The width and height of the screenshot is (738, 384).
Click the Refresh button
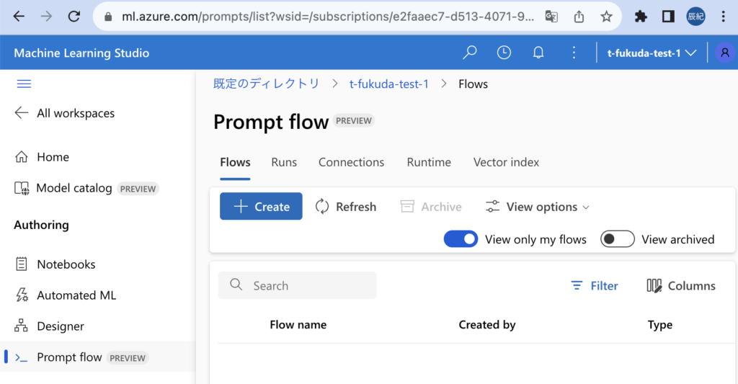[x=346, y=207]
